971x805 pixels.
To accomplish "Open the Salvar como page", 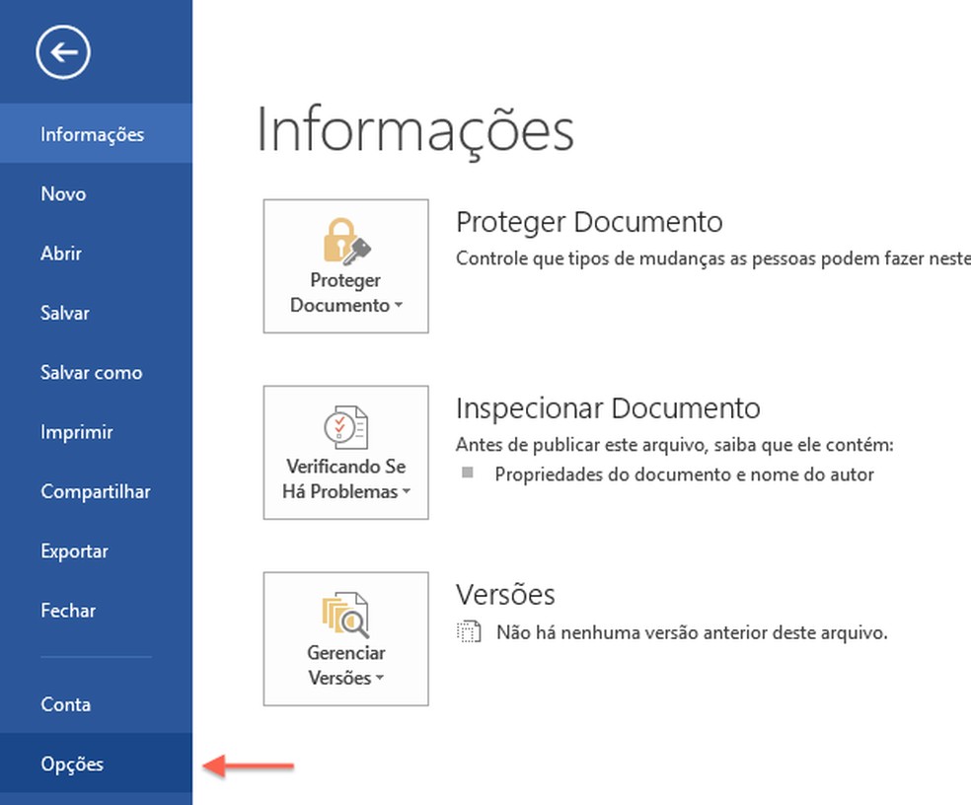I will pos(96,372).
